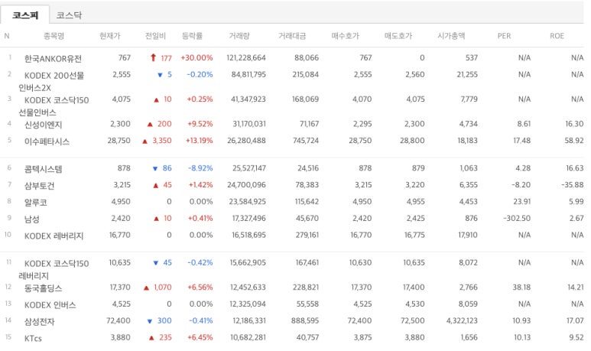This screenshot has width=591, height=351.
Task: Click the blue down arrow in 삼성전자 row
Action: (x=150, y=321)
